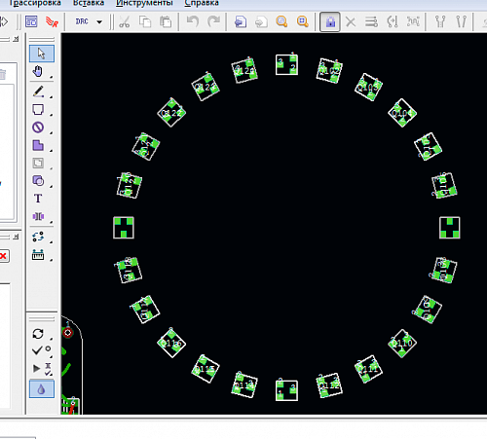This screenshot has width=487, height=439.
Task: Select the red ringed pad at canvas edge
Action: pyautogui.click(x=67, y=333)
